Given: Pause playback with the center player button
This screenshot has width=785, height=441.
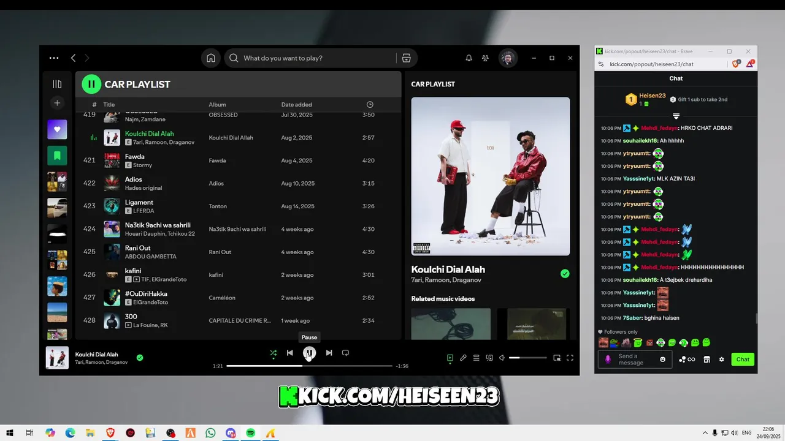Looking at the screenshot, I should click(310, 353).
